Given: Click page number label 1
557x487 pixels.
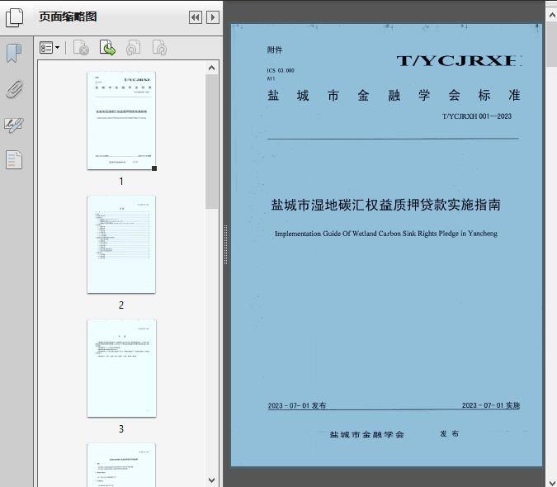Looking at the screenshot, I should 121,181.
